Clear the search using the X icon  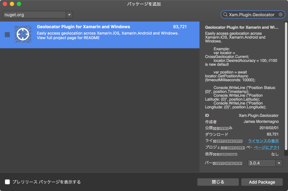(x=281, y=14)
